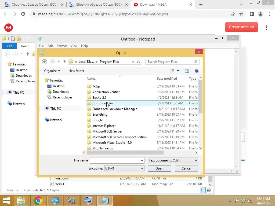Click the Open button
Image resolution: width=275 pixels, height=206 pixels.
tap(159, 168)
